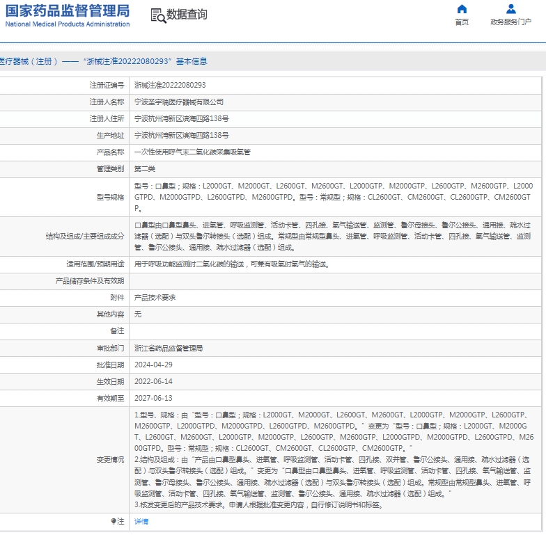Open the 政务服务门户 user icon
The height and width of the screenshot is (535, 546).
click(x=511, y=8)
